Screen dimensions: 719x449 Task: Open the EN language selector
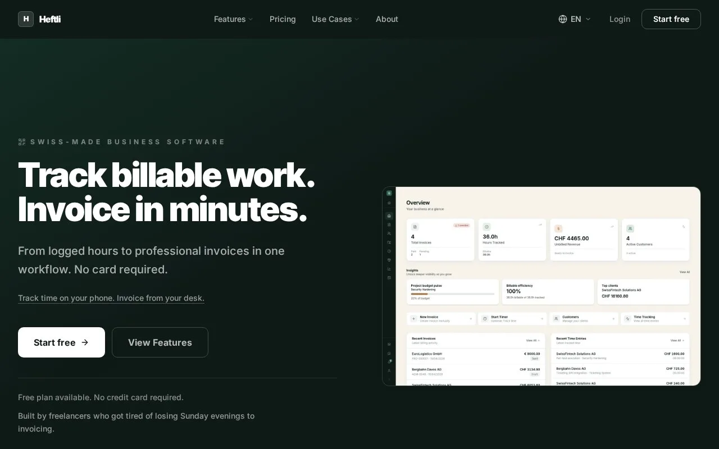(x=575, y=19)
